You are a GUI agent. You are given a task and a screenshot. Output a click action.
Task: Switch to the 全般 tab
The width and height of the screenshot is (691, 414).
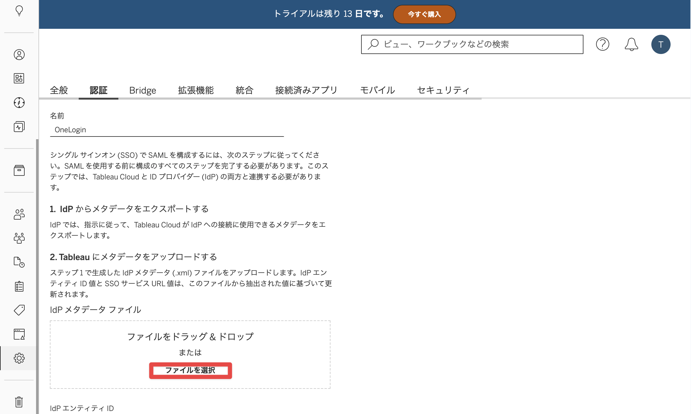[59, 90]
